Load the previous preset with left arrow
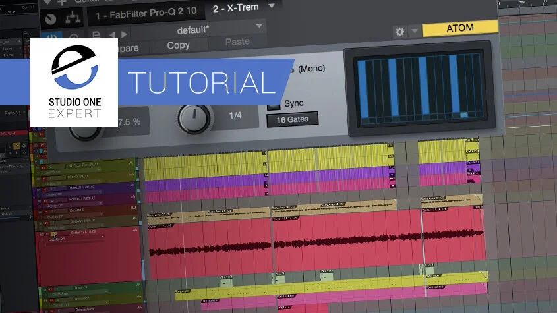 [112, 34]
